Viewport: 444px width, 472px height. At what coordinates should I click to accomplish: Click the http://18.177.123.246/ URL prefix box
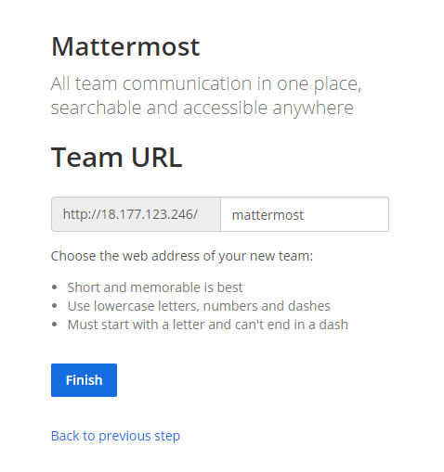click(136, 214)
